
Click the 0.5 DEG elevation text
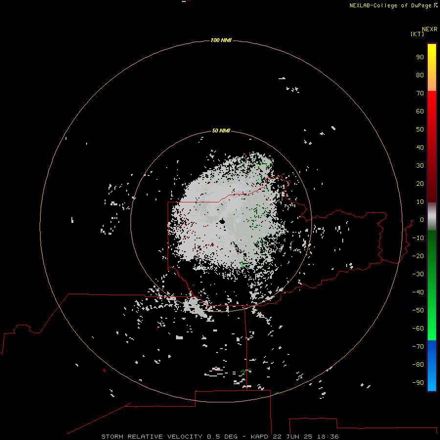click(222, 437)
